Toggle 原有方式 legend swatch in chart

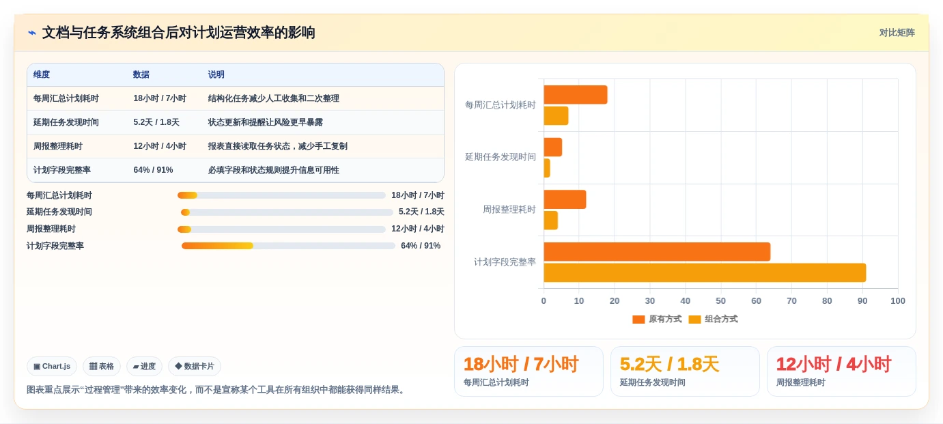tap(638, 320)
